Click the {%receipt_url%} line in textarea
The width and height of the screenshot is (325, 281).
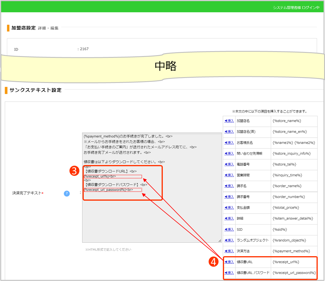coord(96,176)
